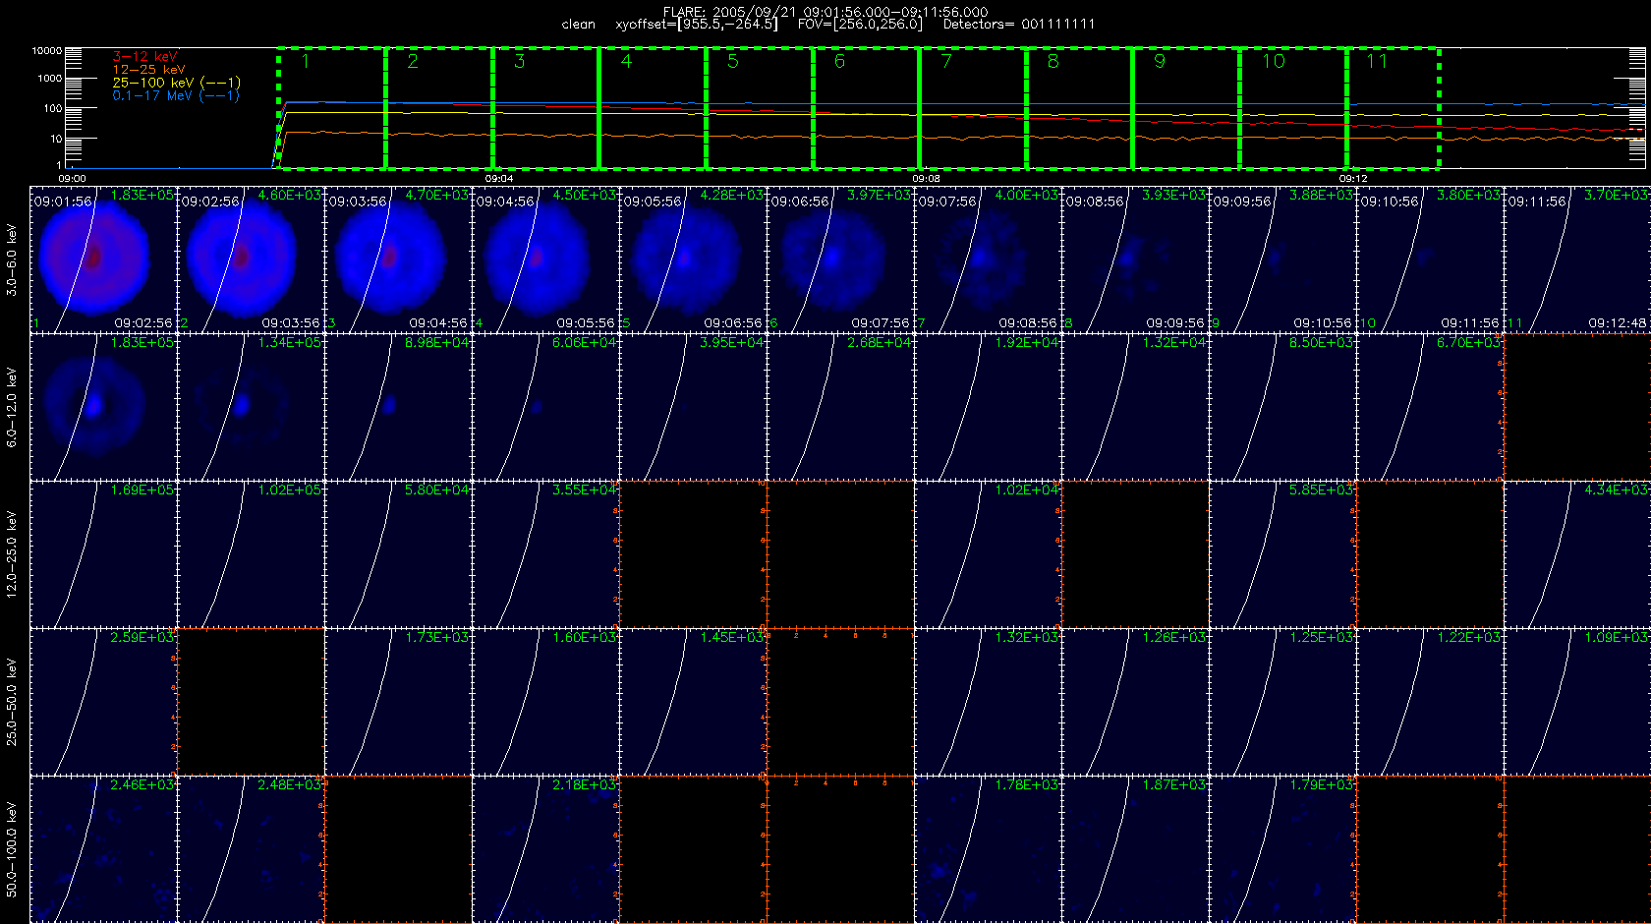Screen dimensions: 1651x924
Task: Select time interval 5 on the lightcurve
Action: click(760, 108)
